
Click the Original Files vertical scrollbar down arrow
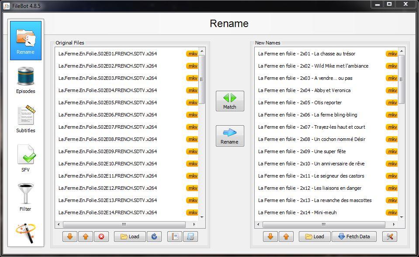point(202,217)
